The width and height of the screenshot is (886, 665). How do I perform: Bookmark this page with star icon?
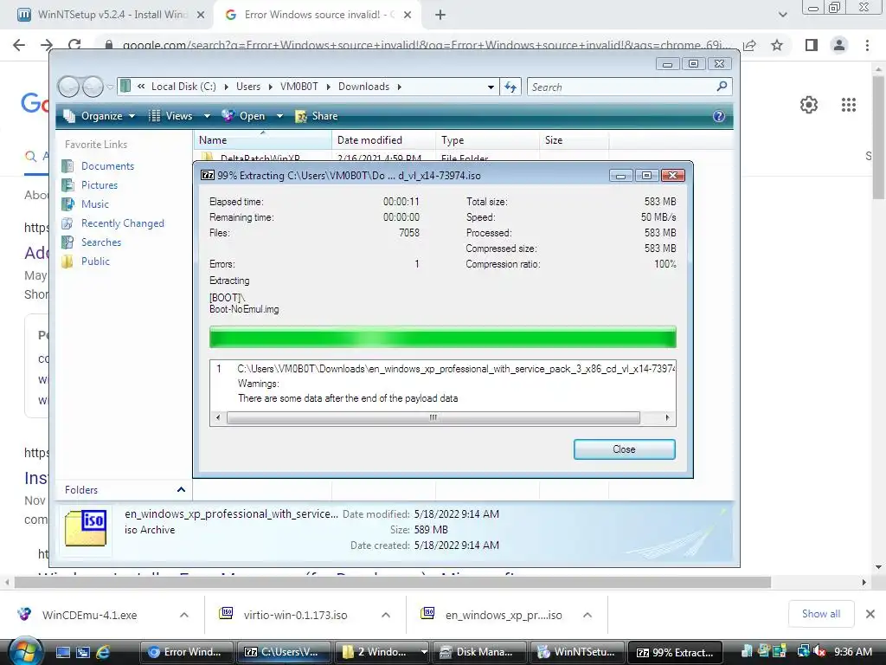point(777,45)
